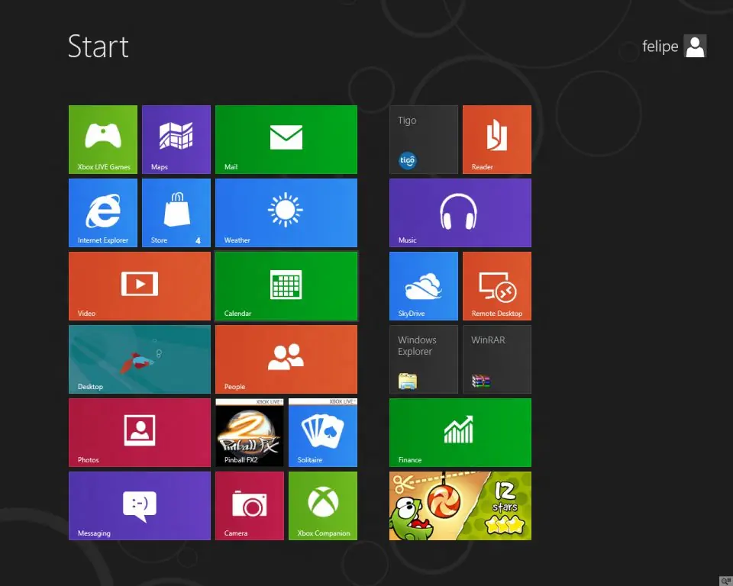Open the Music tile
Image resolution: width=733 pixels, height=586 pixels.
click(460, 213)
